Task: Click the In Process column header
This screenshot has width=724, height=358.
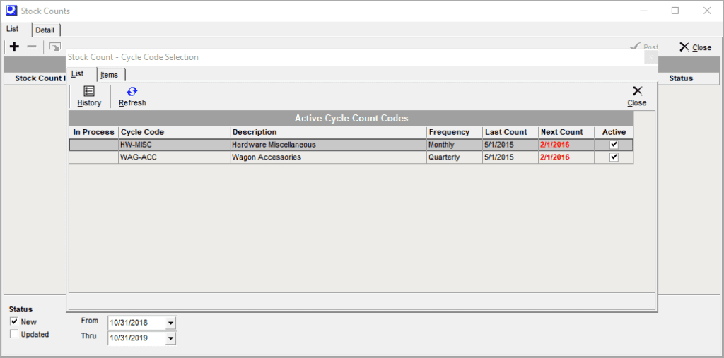Action: pos(94,132)
